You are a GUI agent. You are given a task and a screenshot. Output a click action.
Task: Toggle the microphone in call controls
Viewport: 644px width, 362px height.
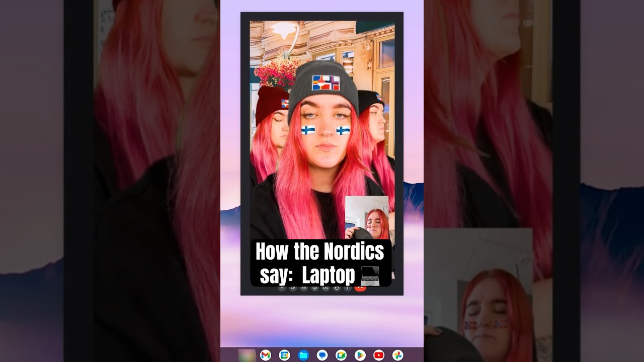[x=282, y=288]
